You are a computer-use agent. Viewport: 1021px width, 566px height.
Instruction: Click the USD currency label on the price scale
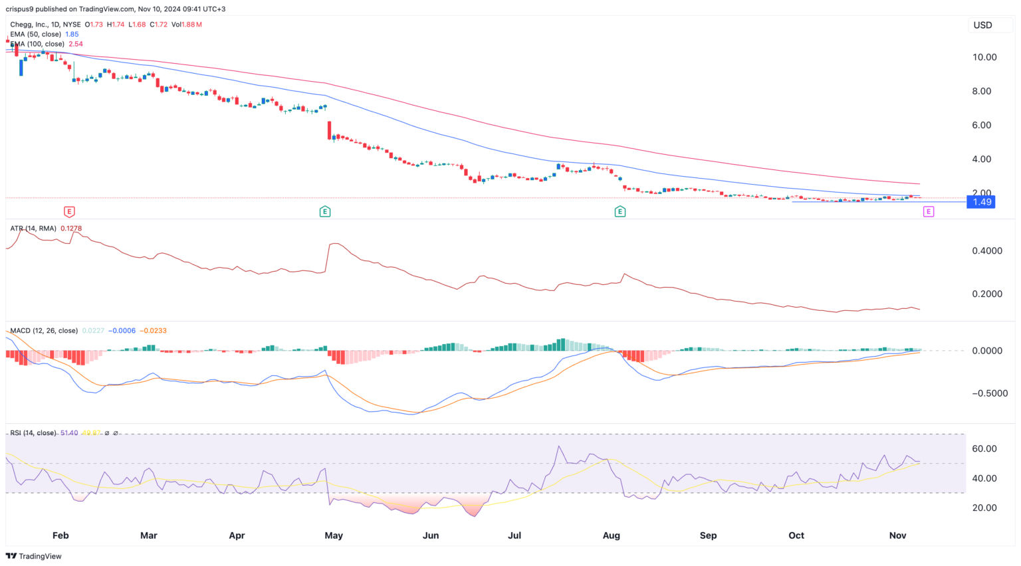pos(983,25)
